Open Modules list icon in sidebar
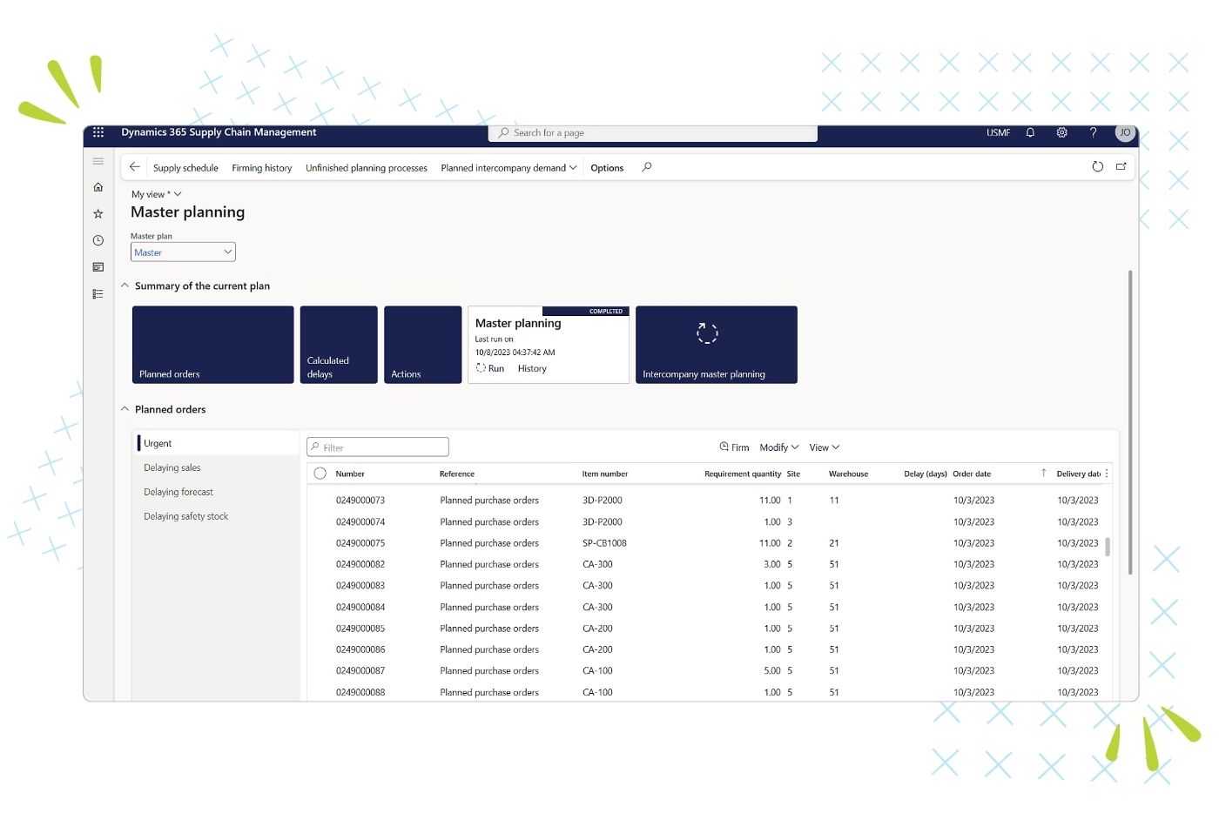This screenshot has height=827, width=1219. click(x=98, y=294)
